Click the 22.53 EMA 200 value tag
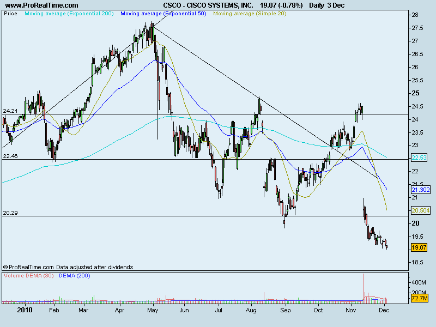This screenshot has width=436, height=327. click(419, 158)
